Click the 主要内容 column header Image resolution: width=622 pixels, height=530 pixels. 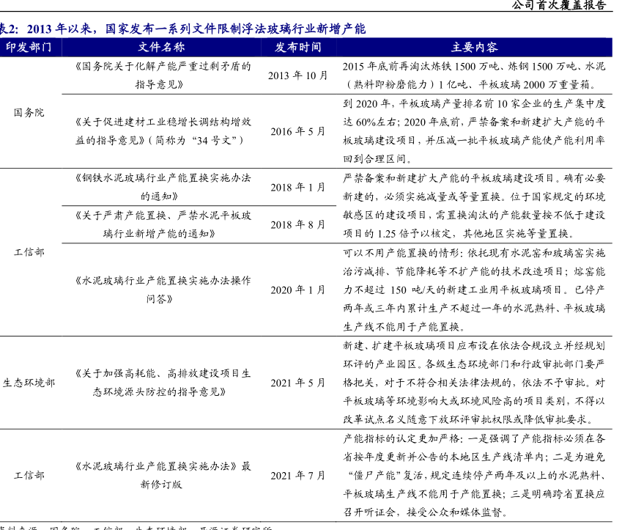click(x=474, y=47)
